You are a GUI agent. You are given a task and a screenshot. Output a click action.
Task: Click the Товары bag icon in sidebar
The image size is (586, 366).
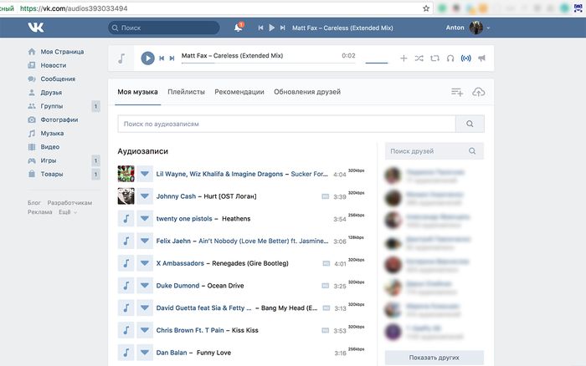pyautogui.click(x=32, y=174)
